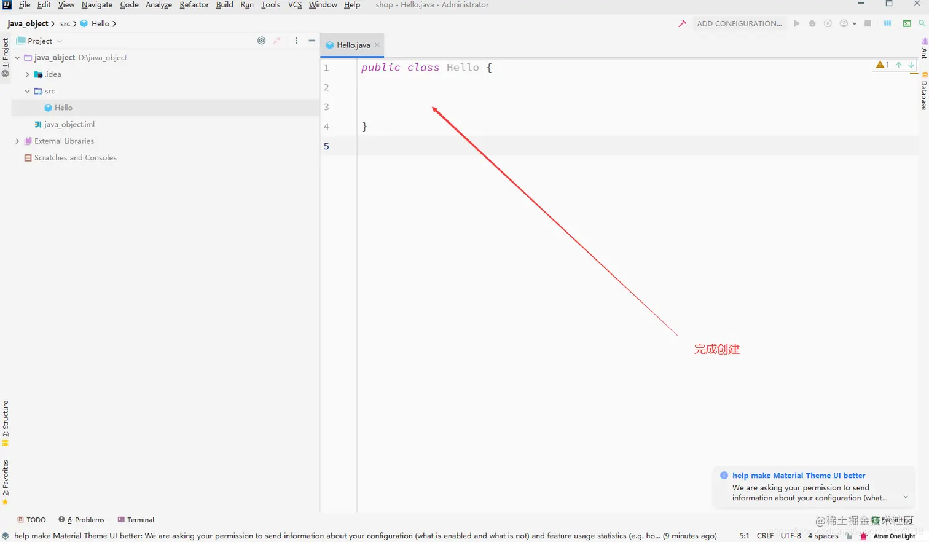929x542 pixels.
Task: Toggle the 1: Project tool window
Action: [6, 57]
